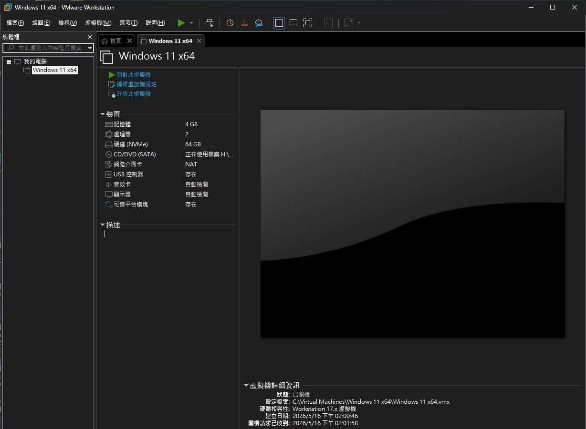
Task: Click the USB 控制器 device icon
Action: 109,174
